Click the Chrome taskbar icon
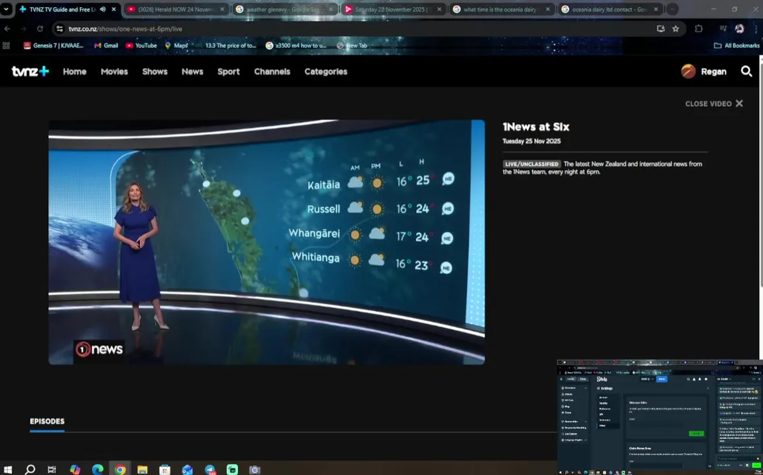This screenshot has height=475, width=763. (x=120, y=470)
